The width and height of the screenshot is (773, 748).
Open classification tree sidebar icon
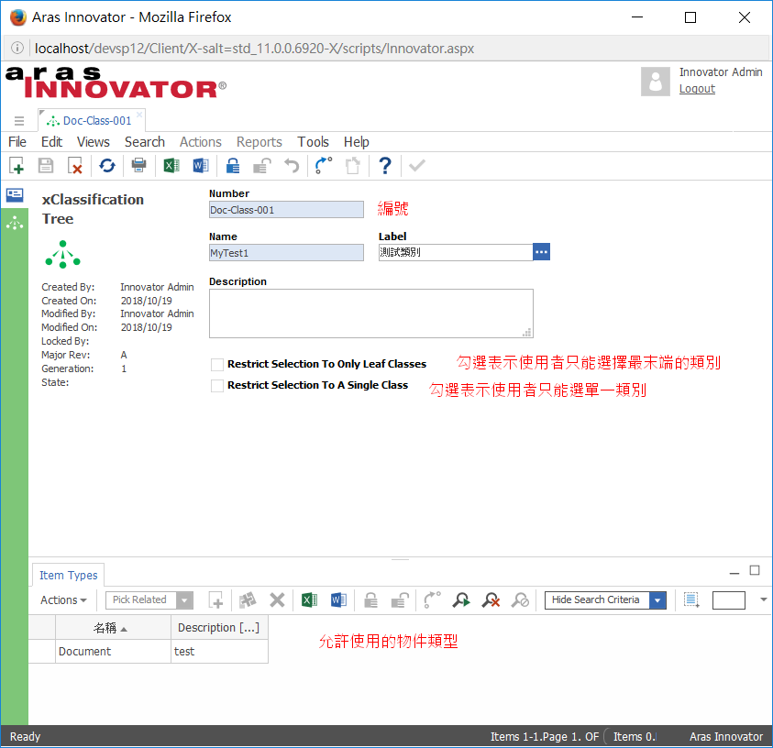[x=15, y=224]
